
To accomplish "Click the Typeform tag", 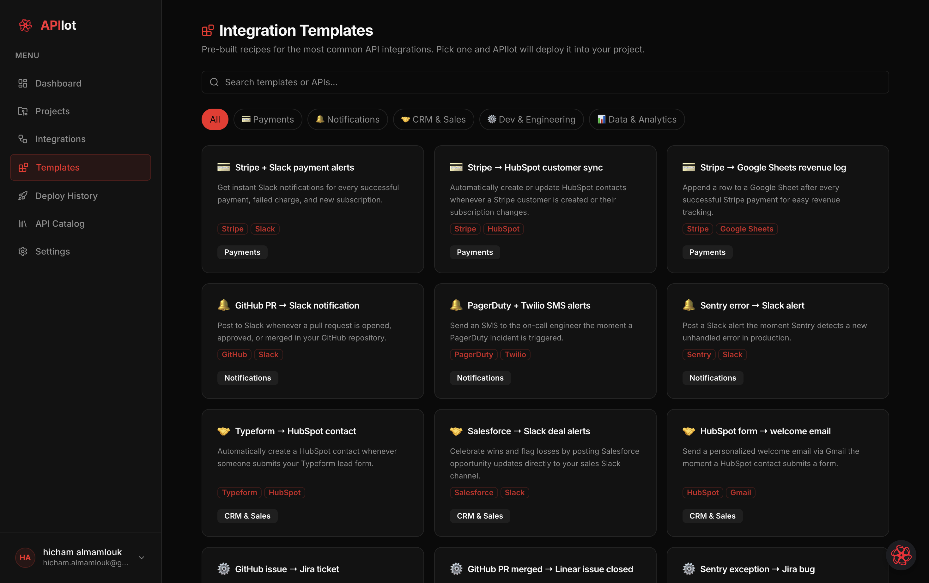I will [239, 493].
